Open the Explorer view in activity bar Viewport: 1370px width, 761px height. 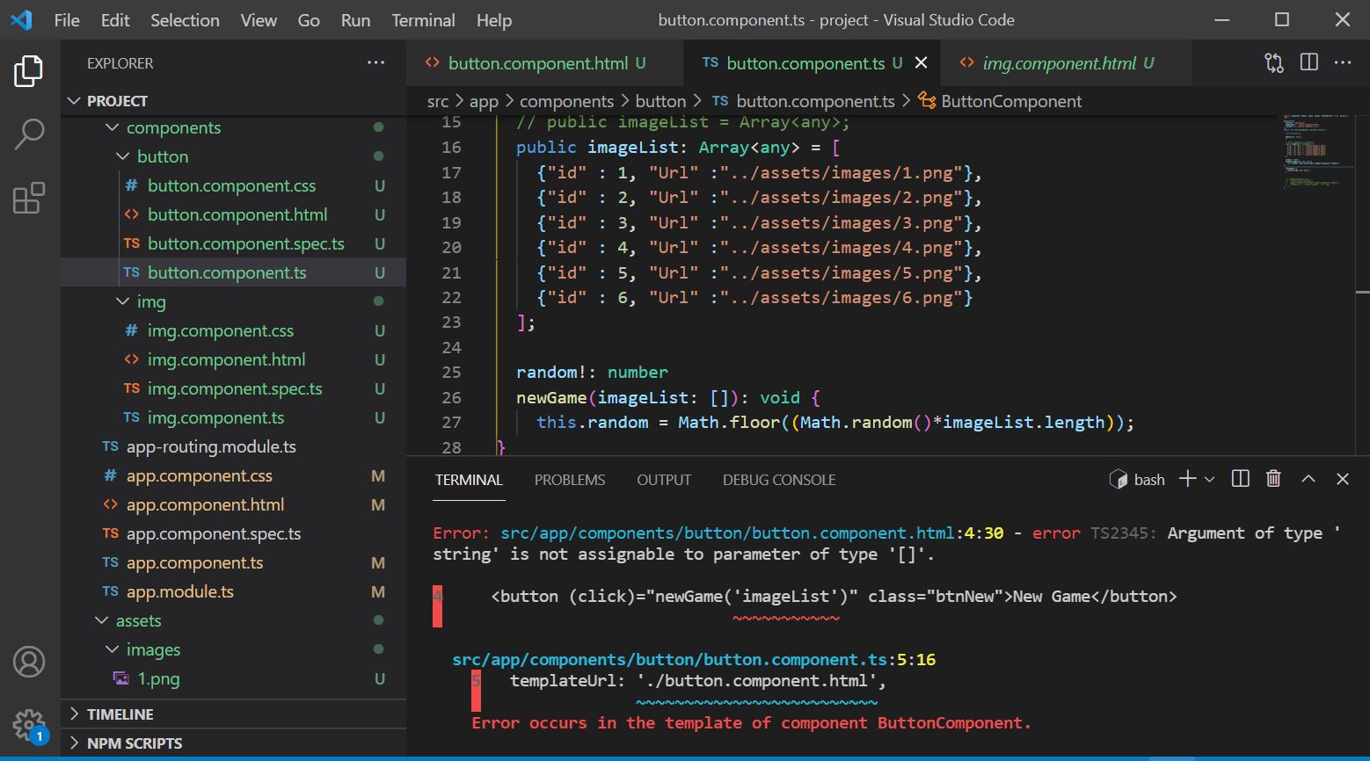(29, 71)
